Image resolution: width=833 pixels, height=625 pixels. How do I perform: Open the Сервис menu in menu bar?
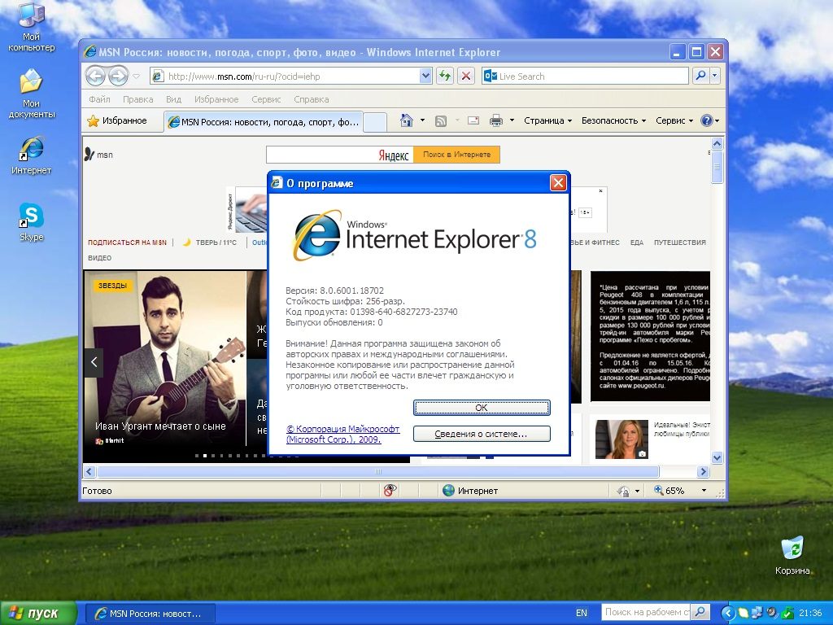[x=266, y=99]
